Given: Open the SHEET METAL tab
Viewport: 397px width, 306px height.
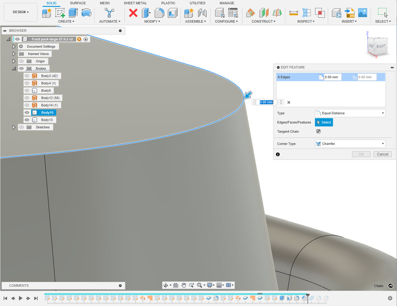Looking at the screenshot, I should (x=135, y=3).
